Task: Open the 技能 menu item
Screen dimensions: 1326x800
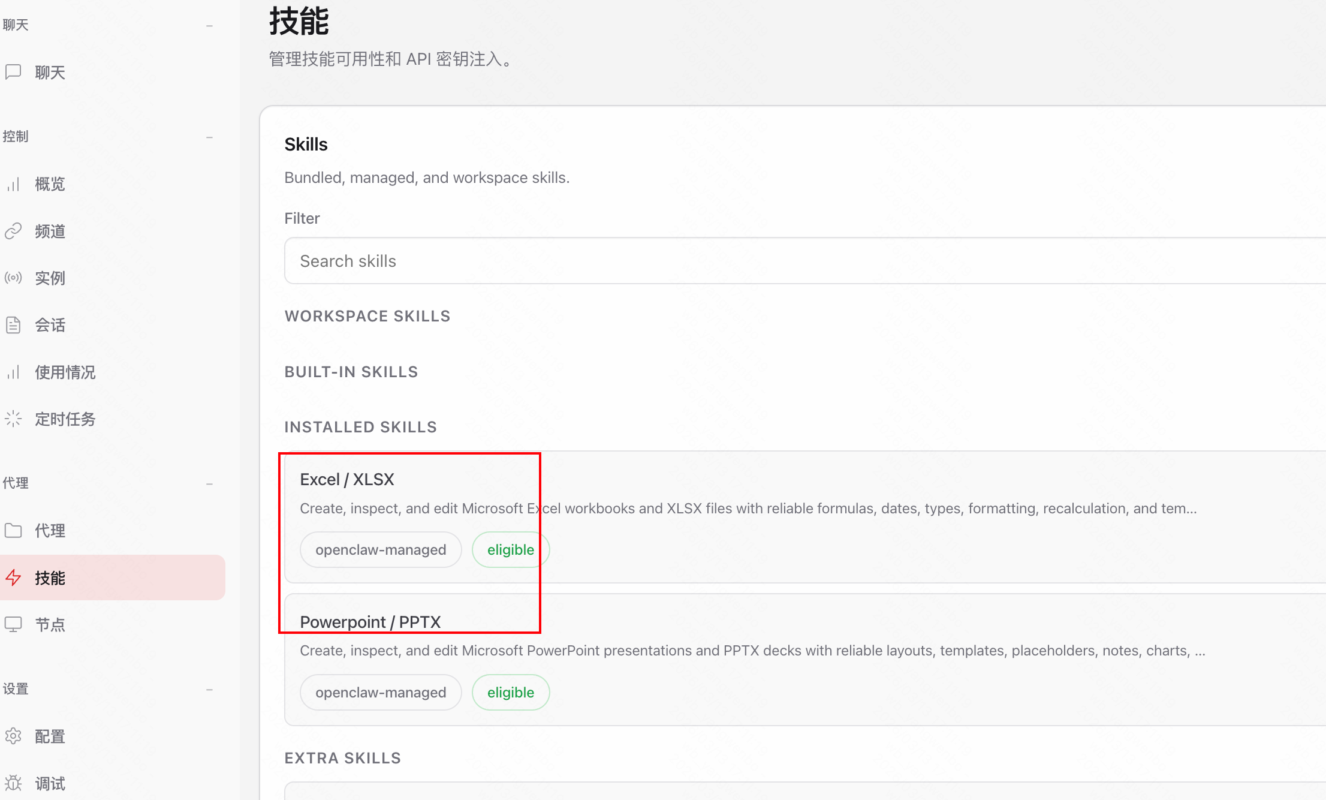Action: tap(50, 578)
